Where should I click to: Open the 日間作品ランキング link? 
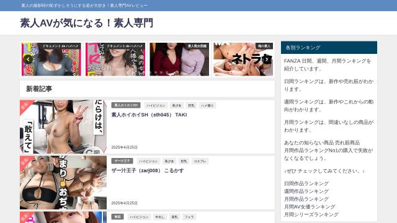[x=306, y=183]
